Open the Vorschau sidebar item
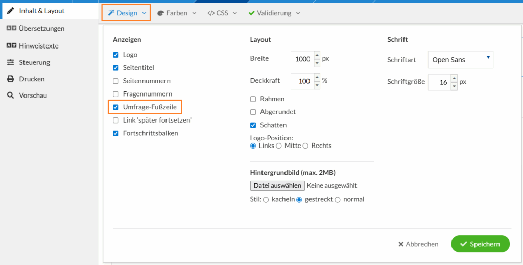The image size is (523, 265). click(x=32, y=95)
